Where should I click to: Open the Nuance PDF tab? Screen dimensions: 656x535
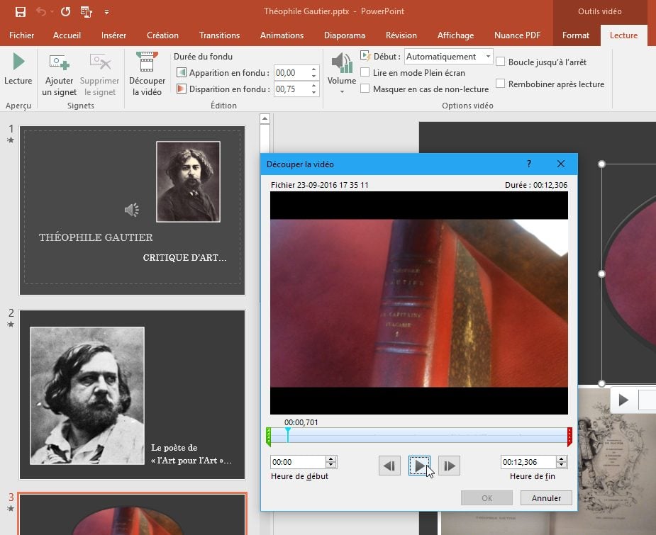click(517, 35)
